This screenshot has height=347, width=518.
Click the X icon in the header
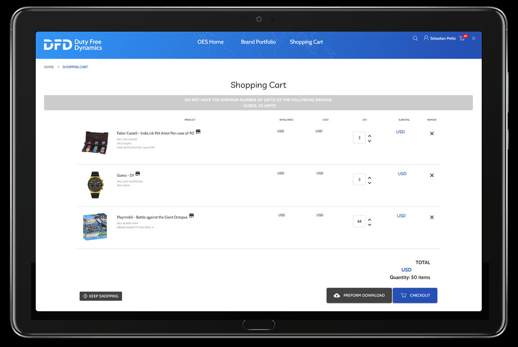click(474, 39)
